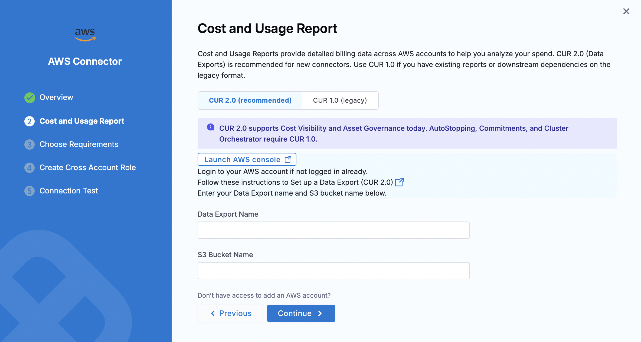The height and width of the screenshot is (342, 641).
Task: Click 'Login to your AWS account' instruction text
Action: click(x=283, y=172)
